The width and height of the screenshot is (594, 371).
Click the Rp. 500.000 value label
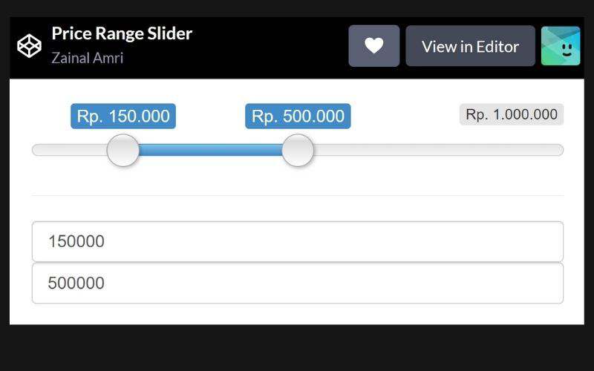pyautogui.click(x=298, y=116)
